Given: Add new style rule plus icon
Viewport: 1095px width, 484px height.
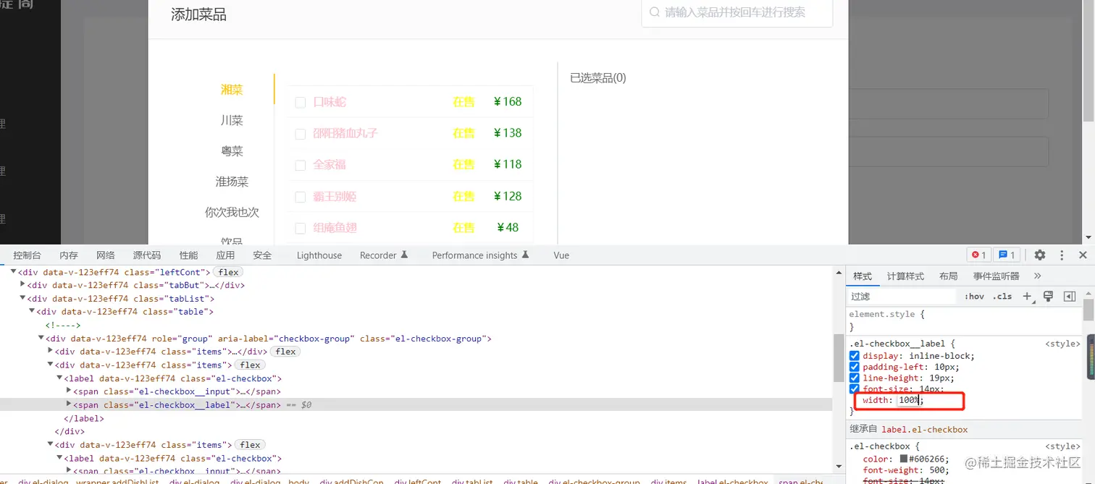Looking at the screenshot, I should pyautogui.click(x=1026, y=296).
